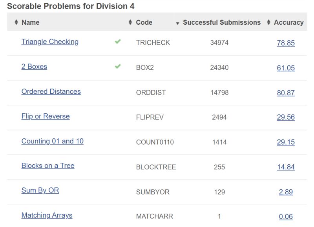This screenshot has height=227, width=314.
Task: Click the 29.56 accuracy link
Action: (286, 117)
